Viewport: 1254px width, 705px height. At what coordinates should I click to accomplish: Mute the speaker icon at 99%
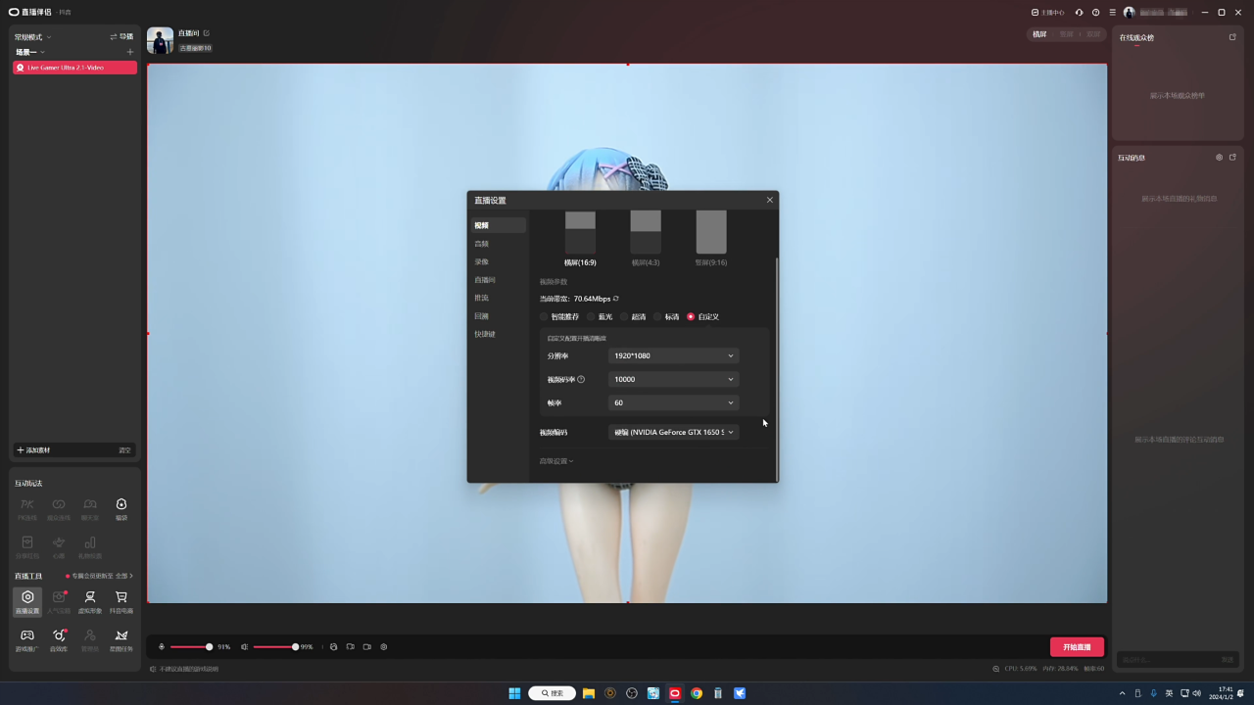tap(244, 647)
